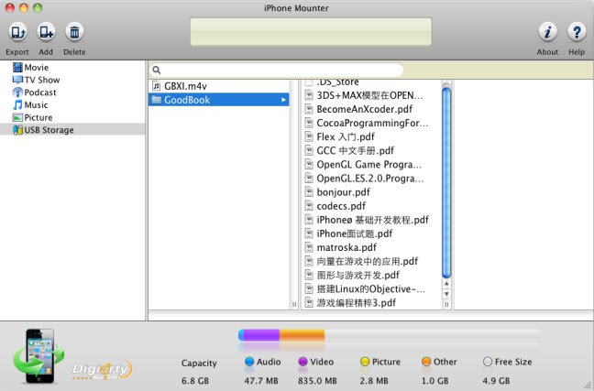This screenshot has height=391, width=594.
Task: Click the search magnifier icon
Action: 156,70
